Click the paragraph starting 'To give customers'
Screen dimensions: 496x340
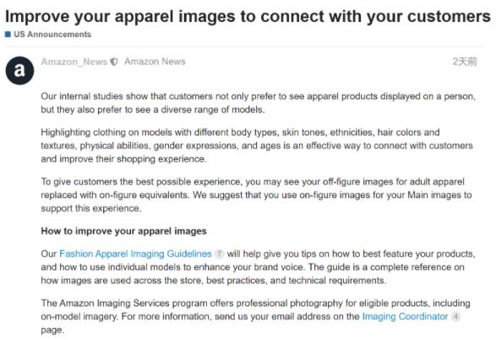[256, 195]
